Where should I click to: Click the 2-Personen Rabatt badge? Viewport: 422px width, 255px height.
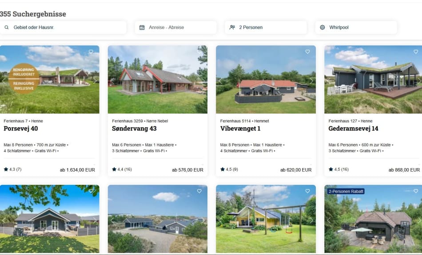click(346, 191)
